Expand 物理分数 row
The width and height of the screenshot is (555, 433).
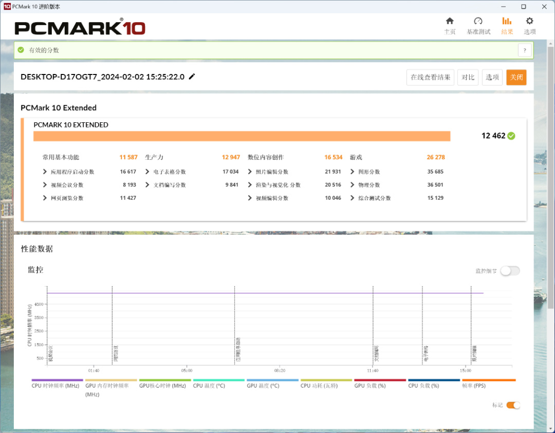coord(352,185)
